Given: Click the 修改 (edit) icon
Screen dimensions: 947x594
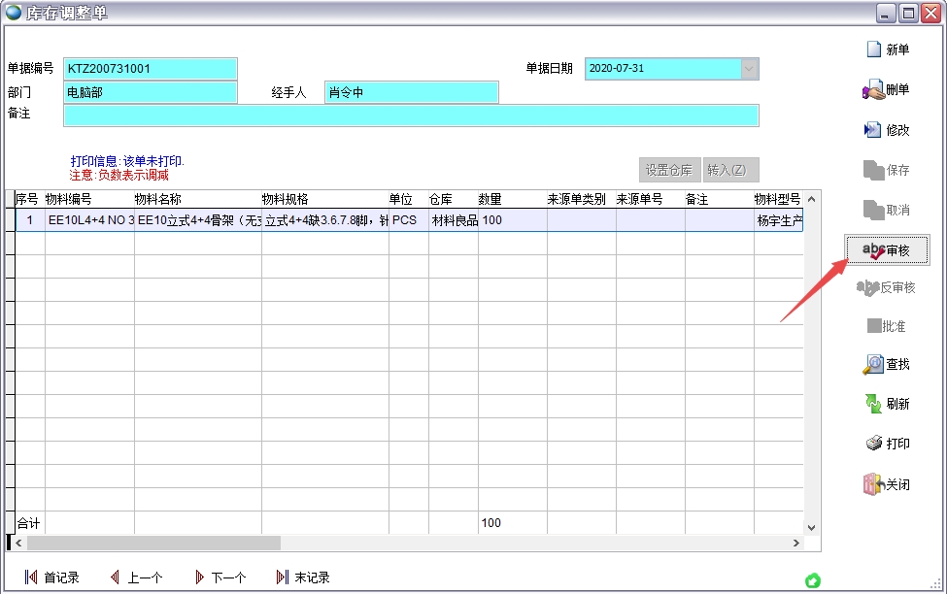Looking at the screenshot, I should point(873,130).
